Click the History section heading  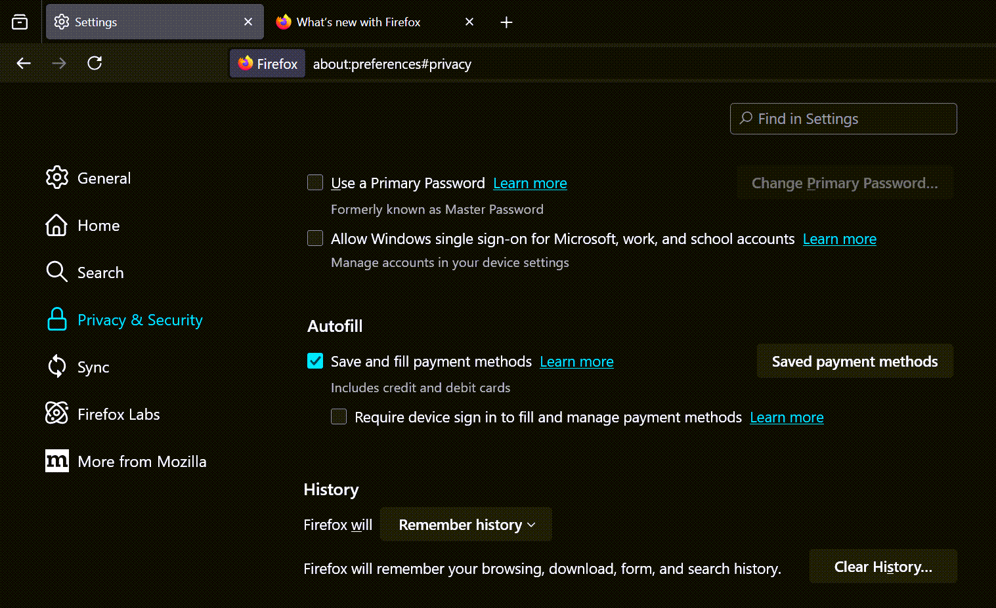coord(331,489)
